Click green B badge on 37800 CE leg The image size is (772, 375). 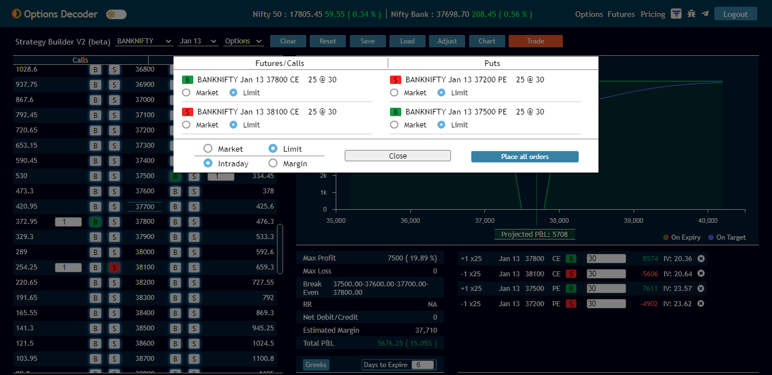(571, 259)
